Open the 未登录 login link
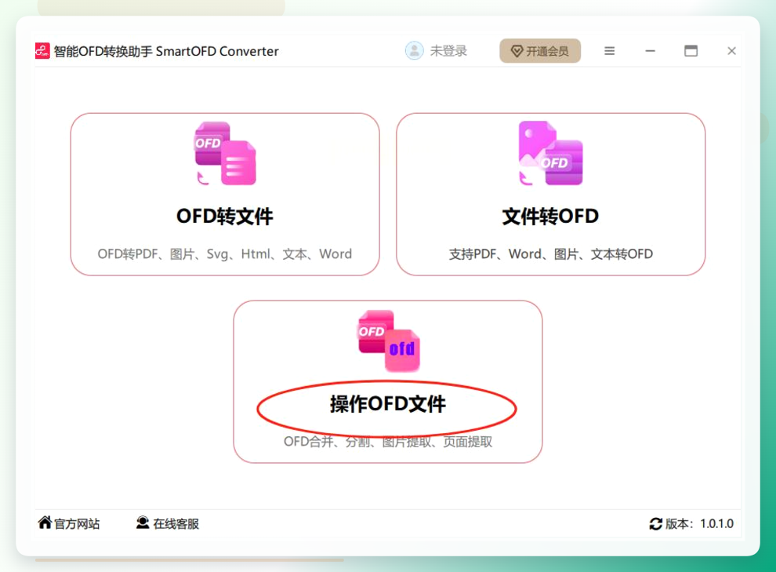The height and width of the screenshot is (572, 776). [448, 50]
